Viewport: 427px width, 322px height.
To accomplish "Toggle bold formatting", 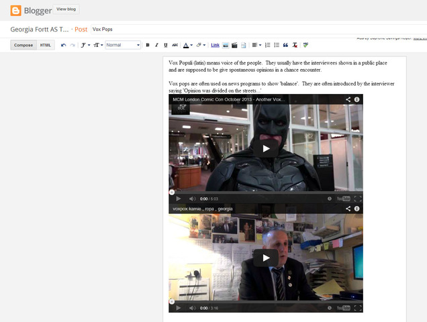I will pos(148,45).
